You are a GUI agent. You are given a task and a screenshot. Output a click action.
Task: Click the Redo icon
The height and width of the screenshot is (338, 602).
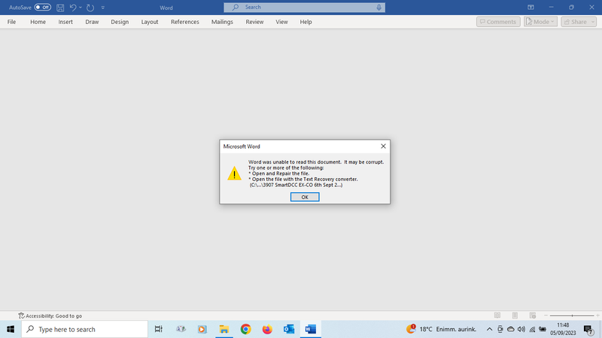click(90, 8)
